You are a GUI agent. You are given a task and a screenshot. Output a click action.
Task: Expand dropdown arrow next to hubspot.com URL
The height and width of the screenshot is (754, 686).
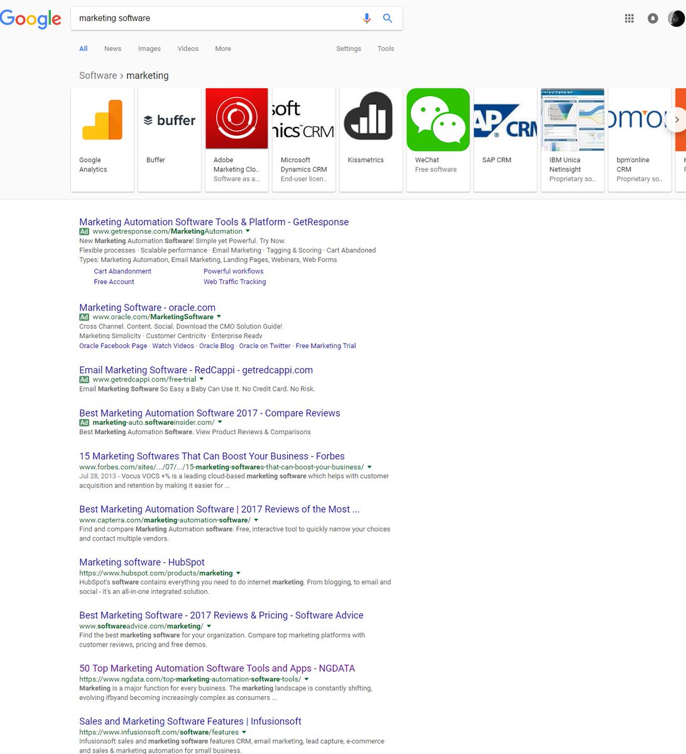[x=238, y=573]
